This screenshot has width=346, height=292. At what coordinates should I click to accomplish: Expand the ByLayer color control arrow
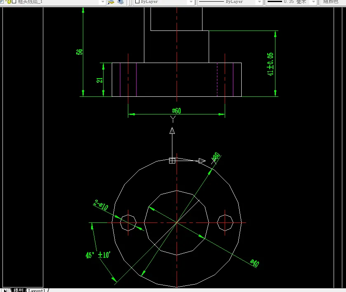[191, 2]
